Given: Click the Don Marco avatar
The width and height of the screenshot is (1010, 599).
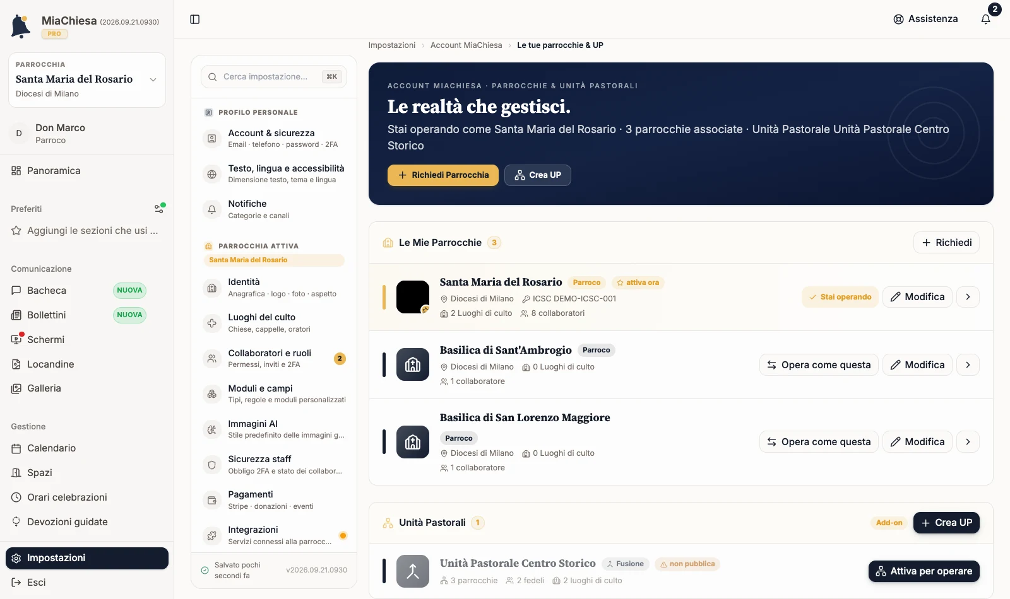Looking at the screenshot, I should [x=19, y=133].
